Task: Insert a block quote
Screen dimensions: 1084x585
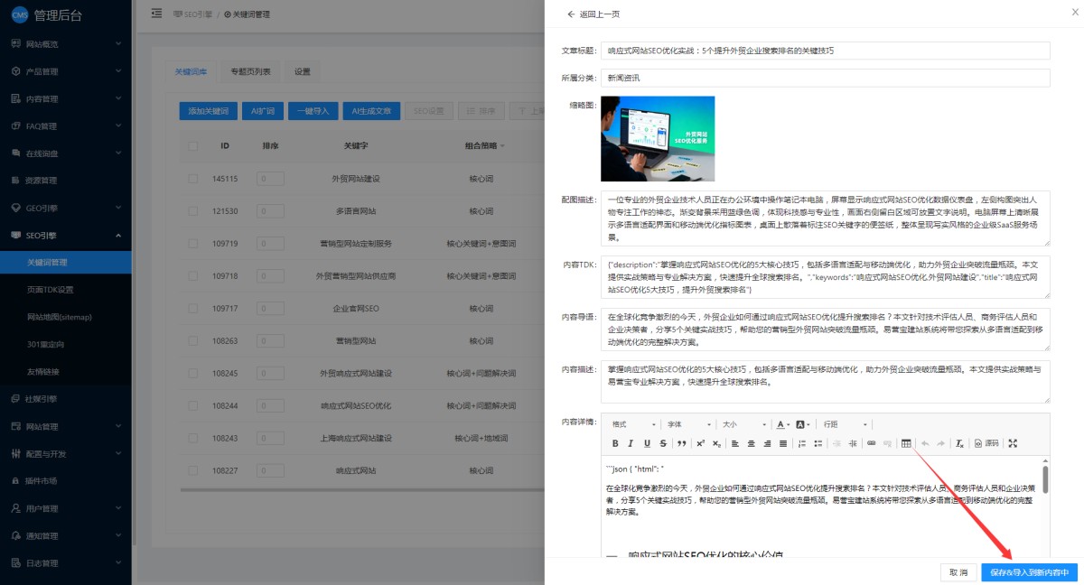Action: 679,443
